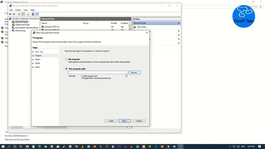
Task: Click the Export List toolbar icon
Action: [x=28, y=14]
